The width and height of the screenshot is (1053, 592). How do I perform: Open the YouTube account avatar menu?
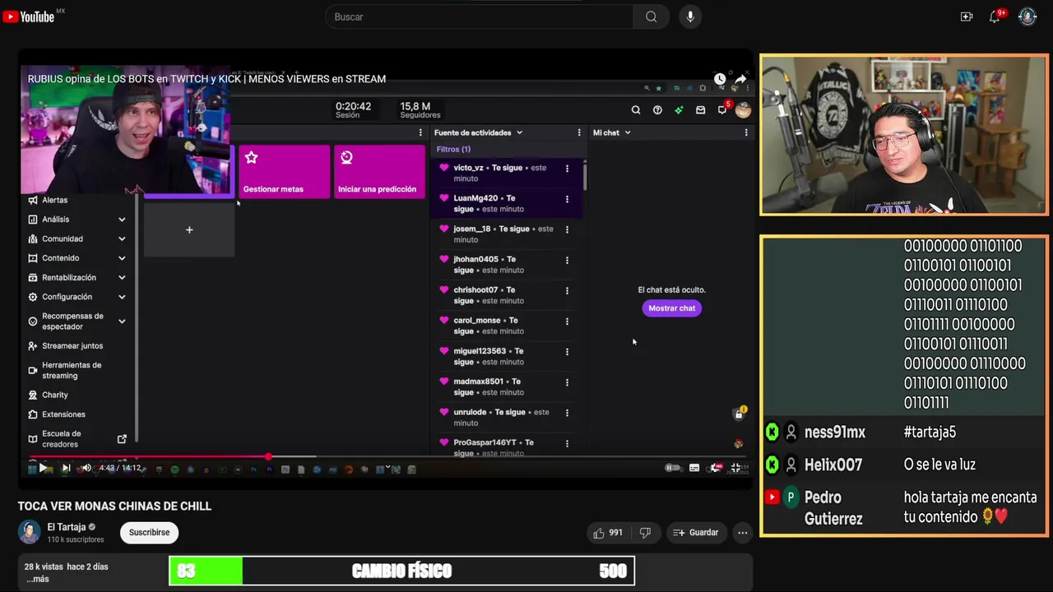[x=1027, y=16]
